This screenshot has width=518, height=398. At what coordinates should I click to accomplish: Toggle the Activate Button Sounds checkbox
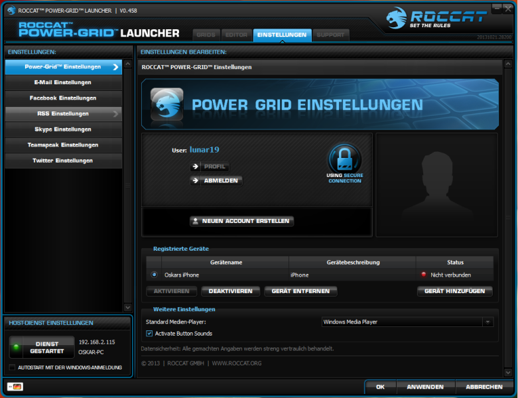point(149,333)
